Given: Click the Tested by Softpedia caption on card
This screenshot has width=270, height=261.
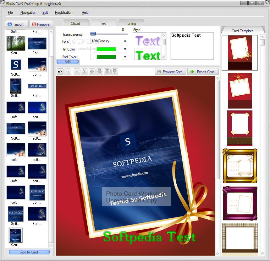Looking at the screenshot, I should (138, 200).
